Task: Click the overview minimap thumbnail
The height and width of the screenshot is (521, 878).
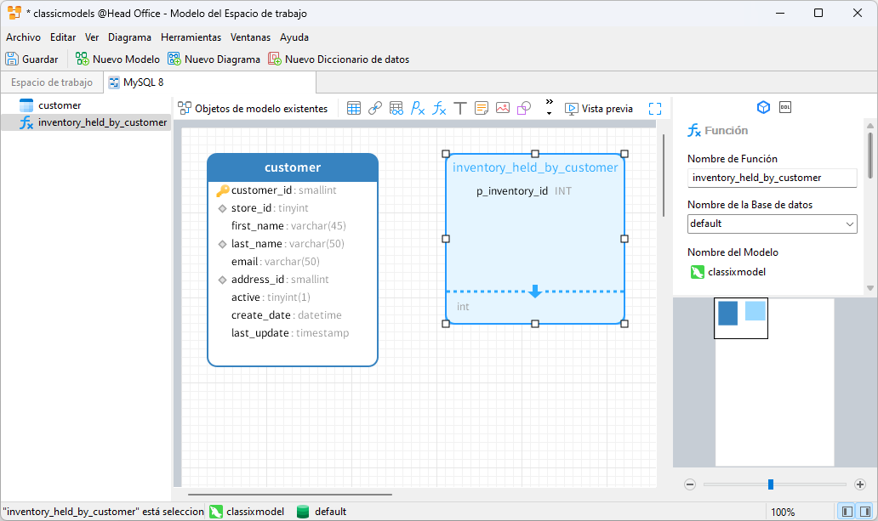Action: tap(741, 319)
